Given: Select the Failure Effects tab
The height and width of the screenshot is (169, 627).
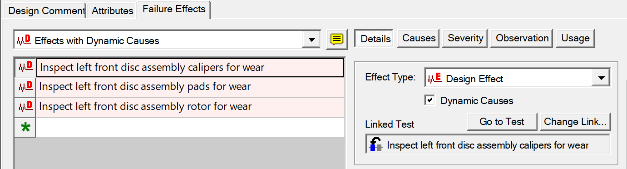Looking at the screenshot, I should [x=174, y=9].
